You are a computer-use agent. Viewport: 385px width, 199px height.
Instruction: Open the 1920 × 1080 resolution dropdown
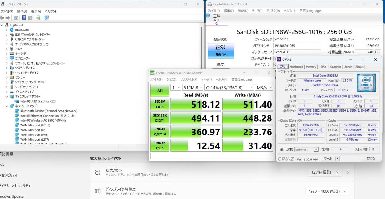pyautogui.click(x=327, y=191)
